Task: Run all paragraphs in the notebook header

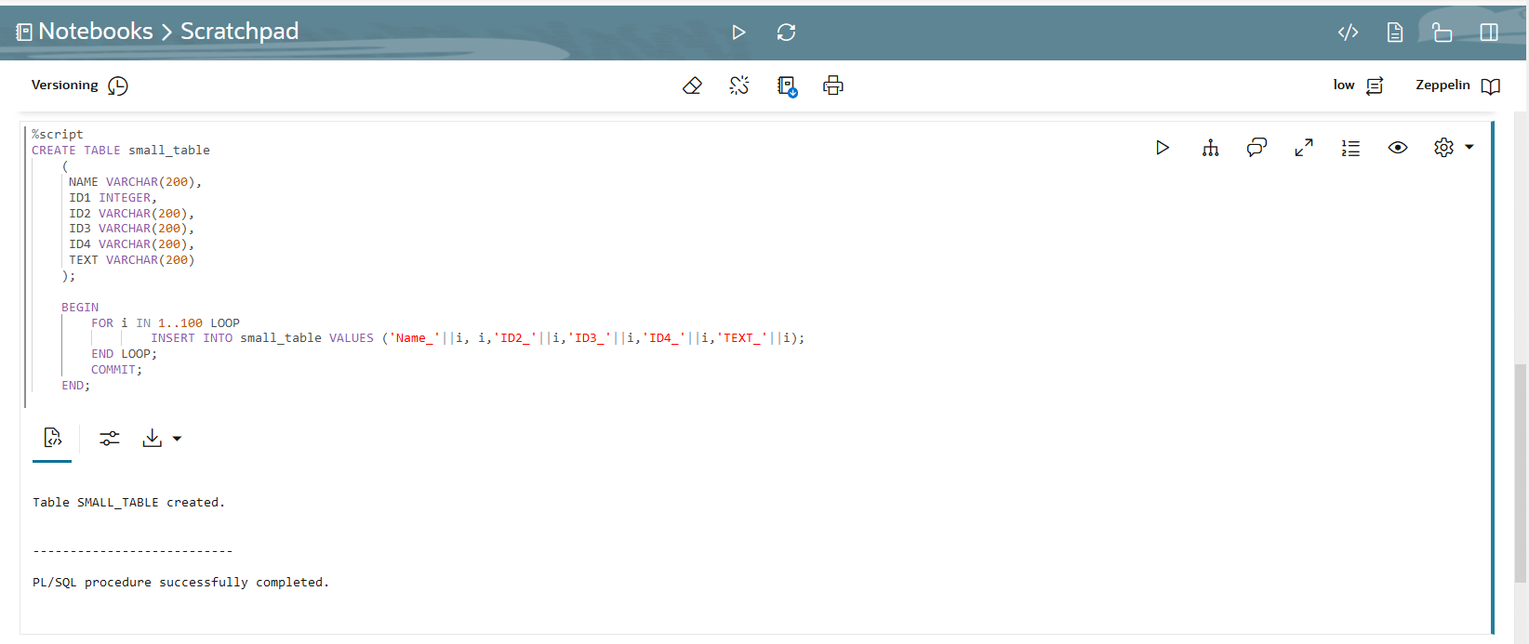Action: [738, 33]
